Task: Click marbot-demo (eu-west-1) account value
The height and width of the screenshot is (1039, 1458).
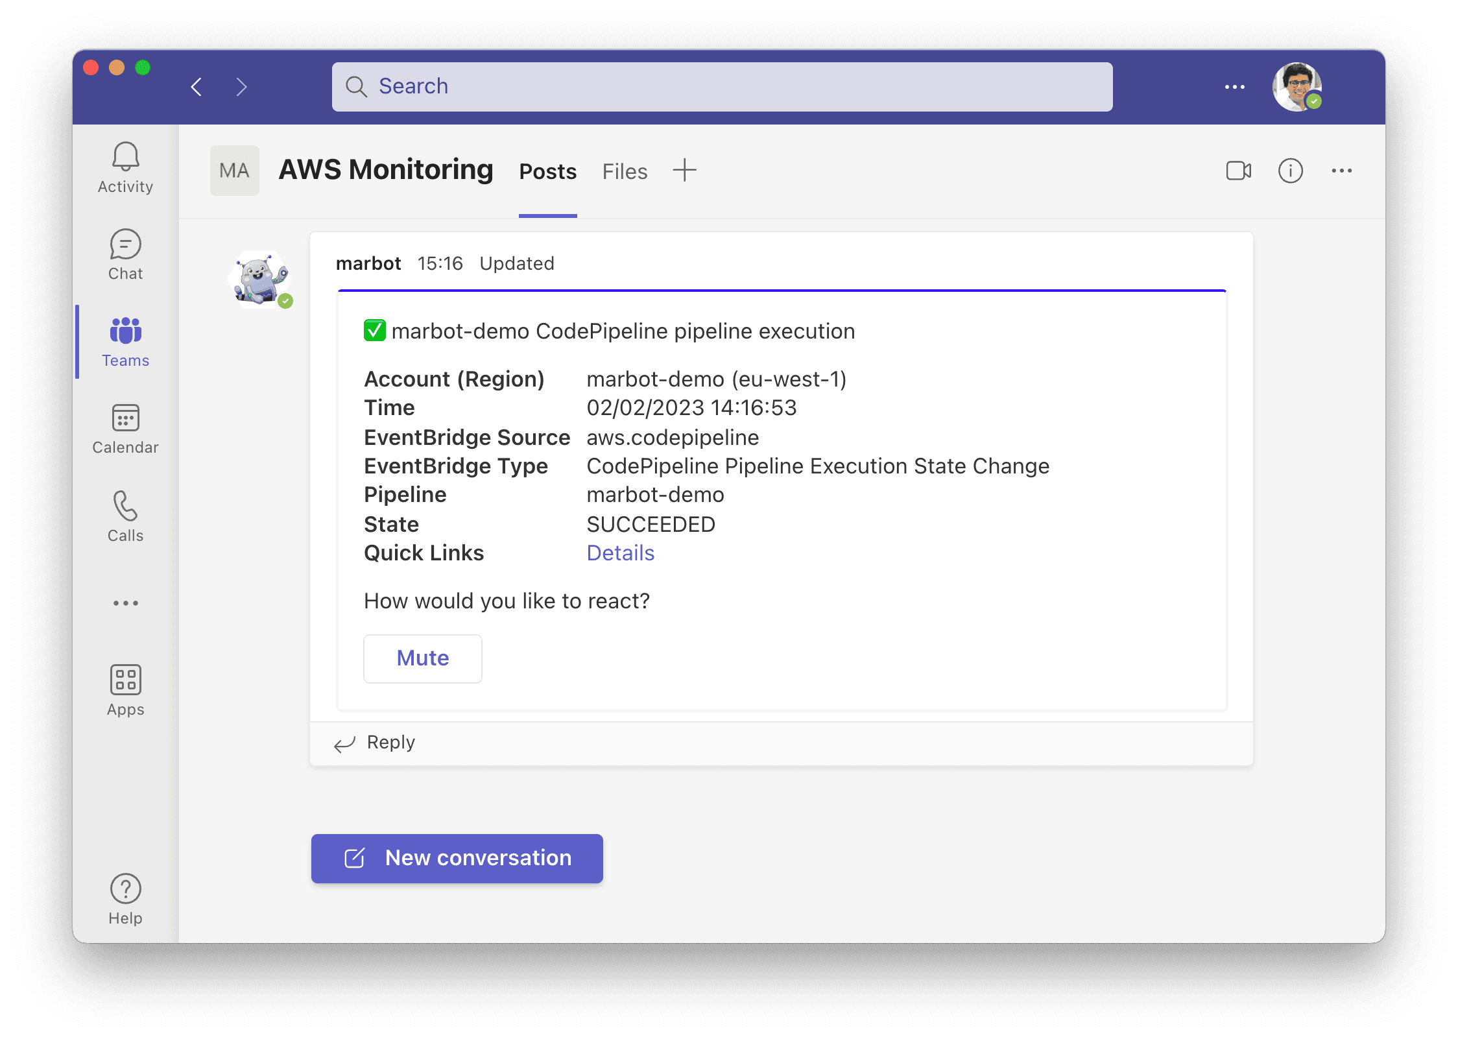Action: pos(716,379)
